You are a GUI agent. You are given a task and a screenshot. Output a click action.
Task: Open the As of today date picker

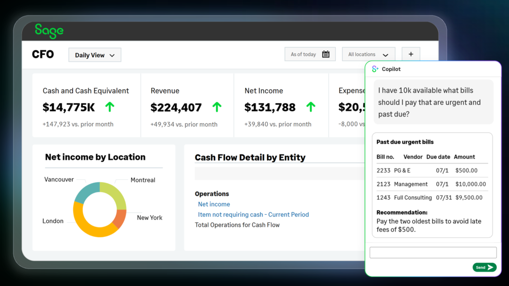pyautogui.click(x=310, y=54)
